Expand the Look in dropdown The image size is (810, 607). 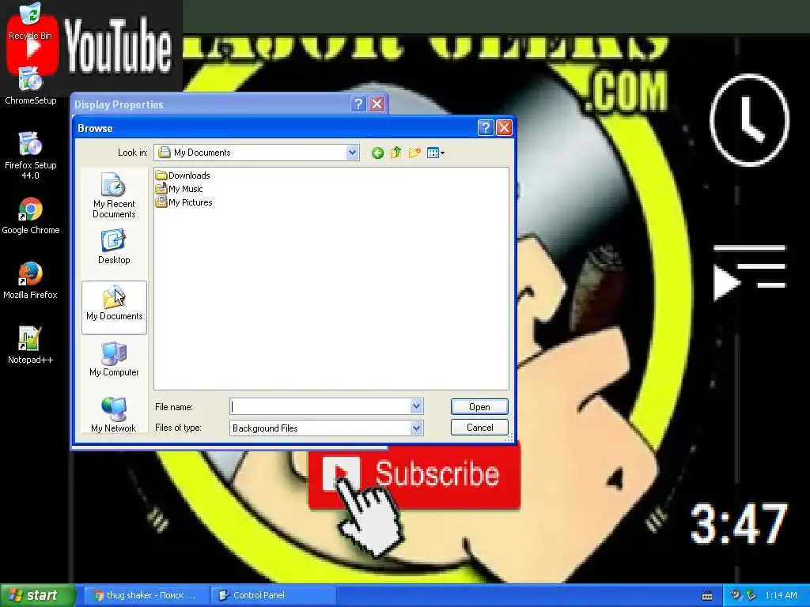(352, 153)
